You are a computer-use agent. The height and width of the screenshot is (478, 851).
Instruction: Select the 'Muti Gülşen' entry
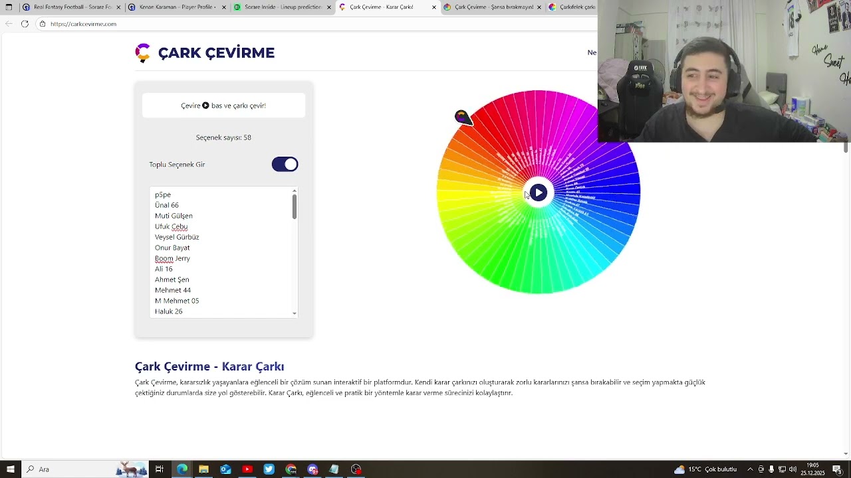[174, 216]
